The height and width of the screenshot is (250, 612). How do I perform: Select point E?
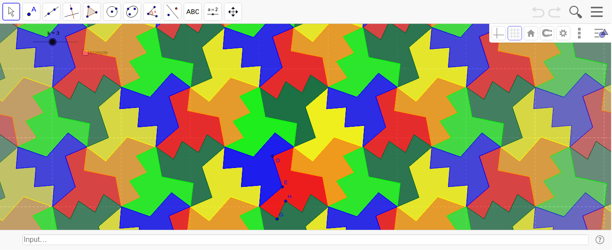tap(282, 186)
